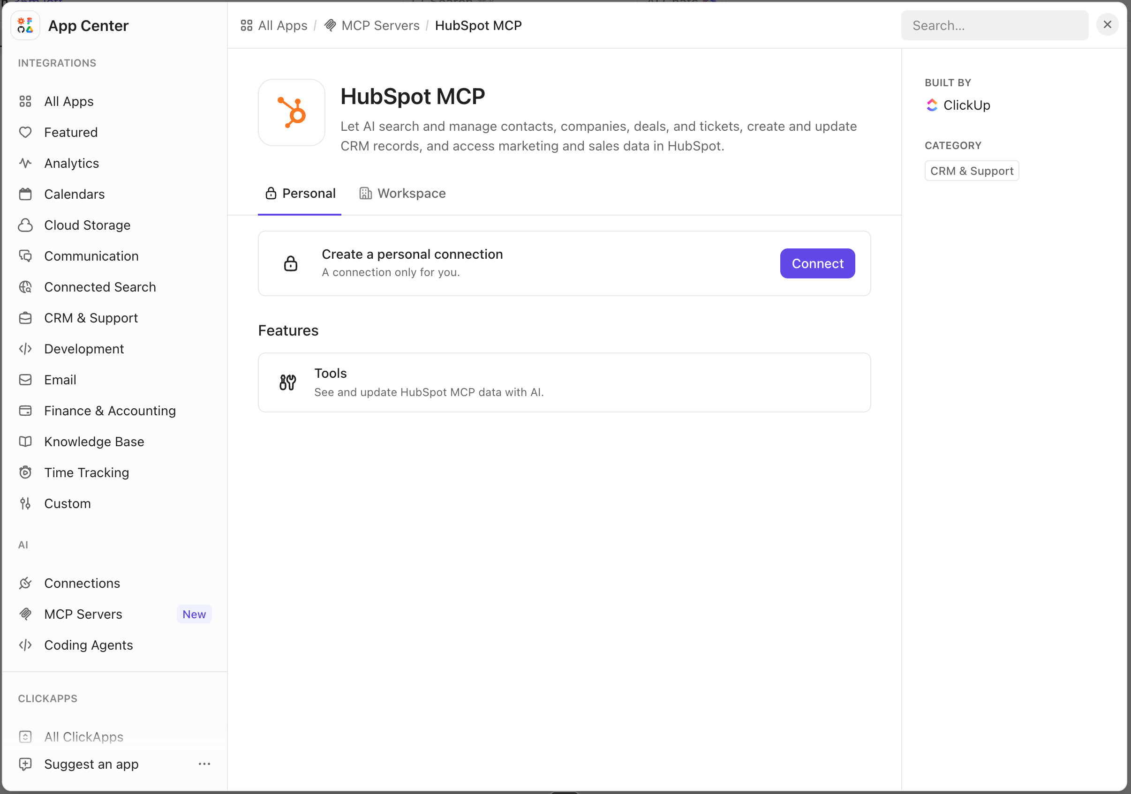Open the three-dot menu beside Suggest an app
Image resolution: width=1131 pixels, height=794 pixels.
204,764
